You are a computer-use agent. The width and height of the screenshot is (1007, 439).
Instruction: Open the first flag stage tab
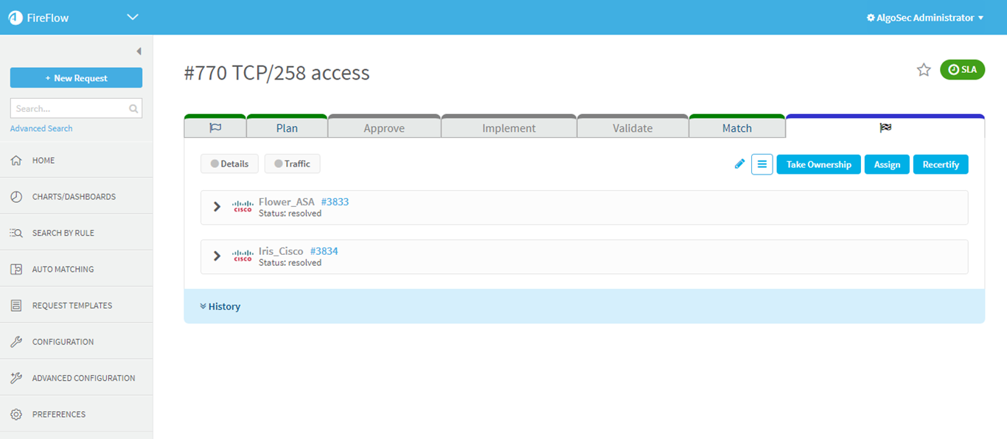(x=215, y=127)
